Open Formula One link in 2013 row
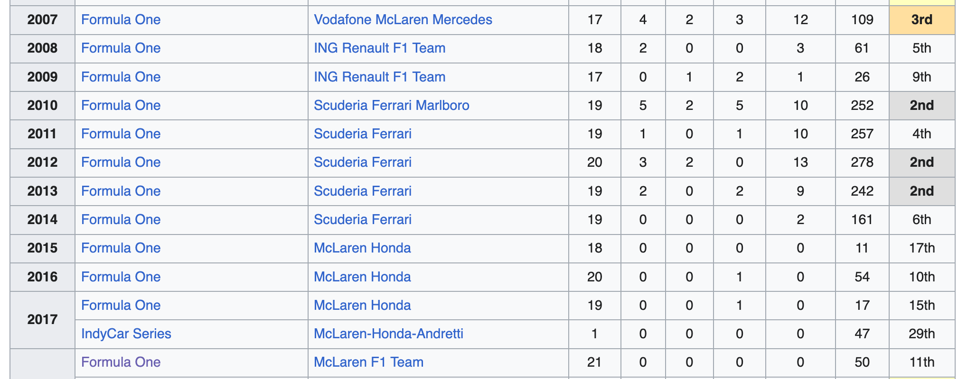Image resolution: width=958 pixels, height=379 pixels. tap(121, 191)
